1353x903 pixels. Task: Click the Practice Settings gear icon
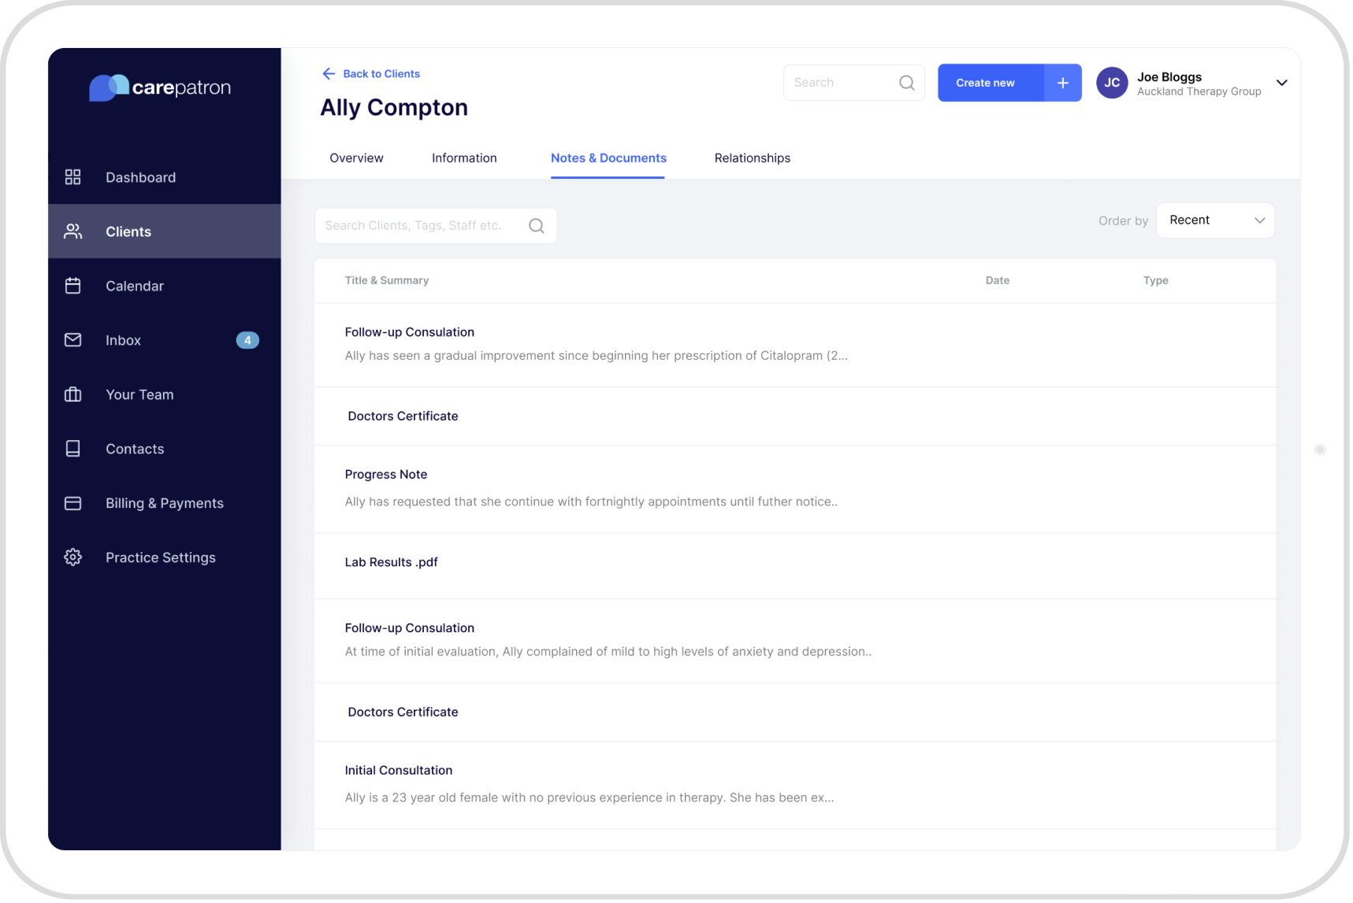(72, 557)
